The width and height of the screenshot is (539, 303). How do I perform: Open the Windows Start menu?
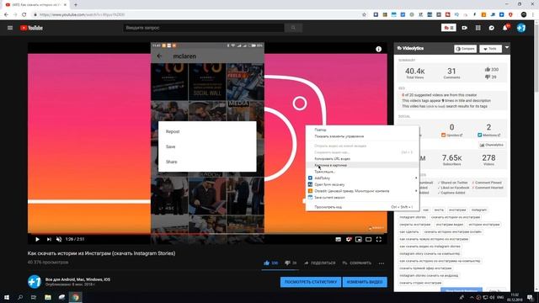[7, 297]
